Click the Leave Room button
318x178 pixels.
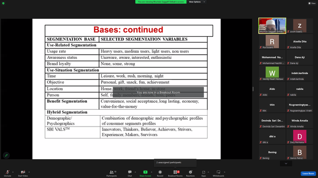tap(308, 174)
